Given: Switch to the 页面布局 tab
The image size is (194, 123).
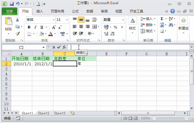Looking at the screenshot, I should [x=58, y=11].
